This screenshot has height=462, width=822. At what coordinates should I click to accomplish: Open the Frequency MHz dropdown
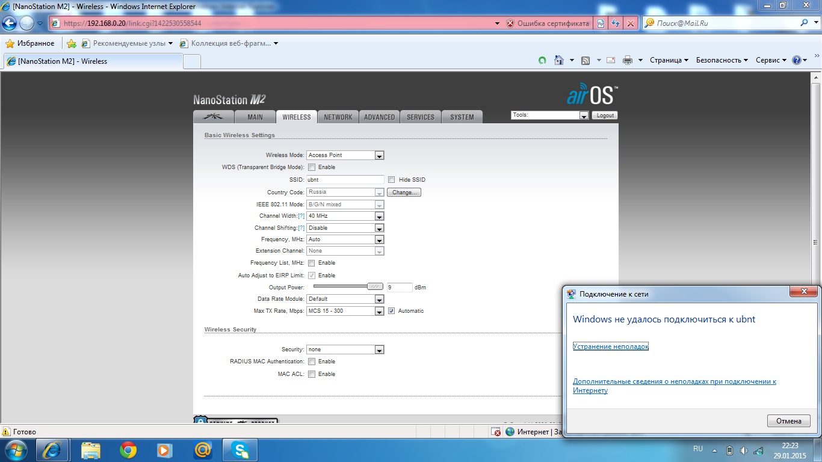pos(345,239)
